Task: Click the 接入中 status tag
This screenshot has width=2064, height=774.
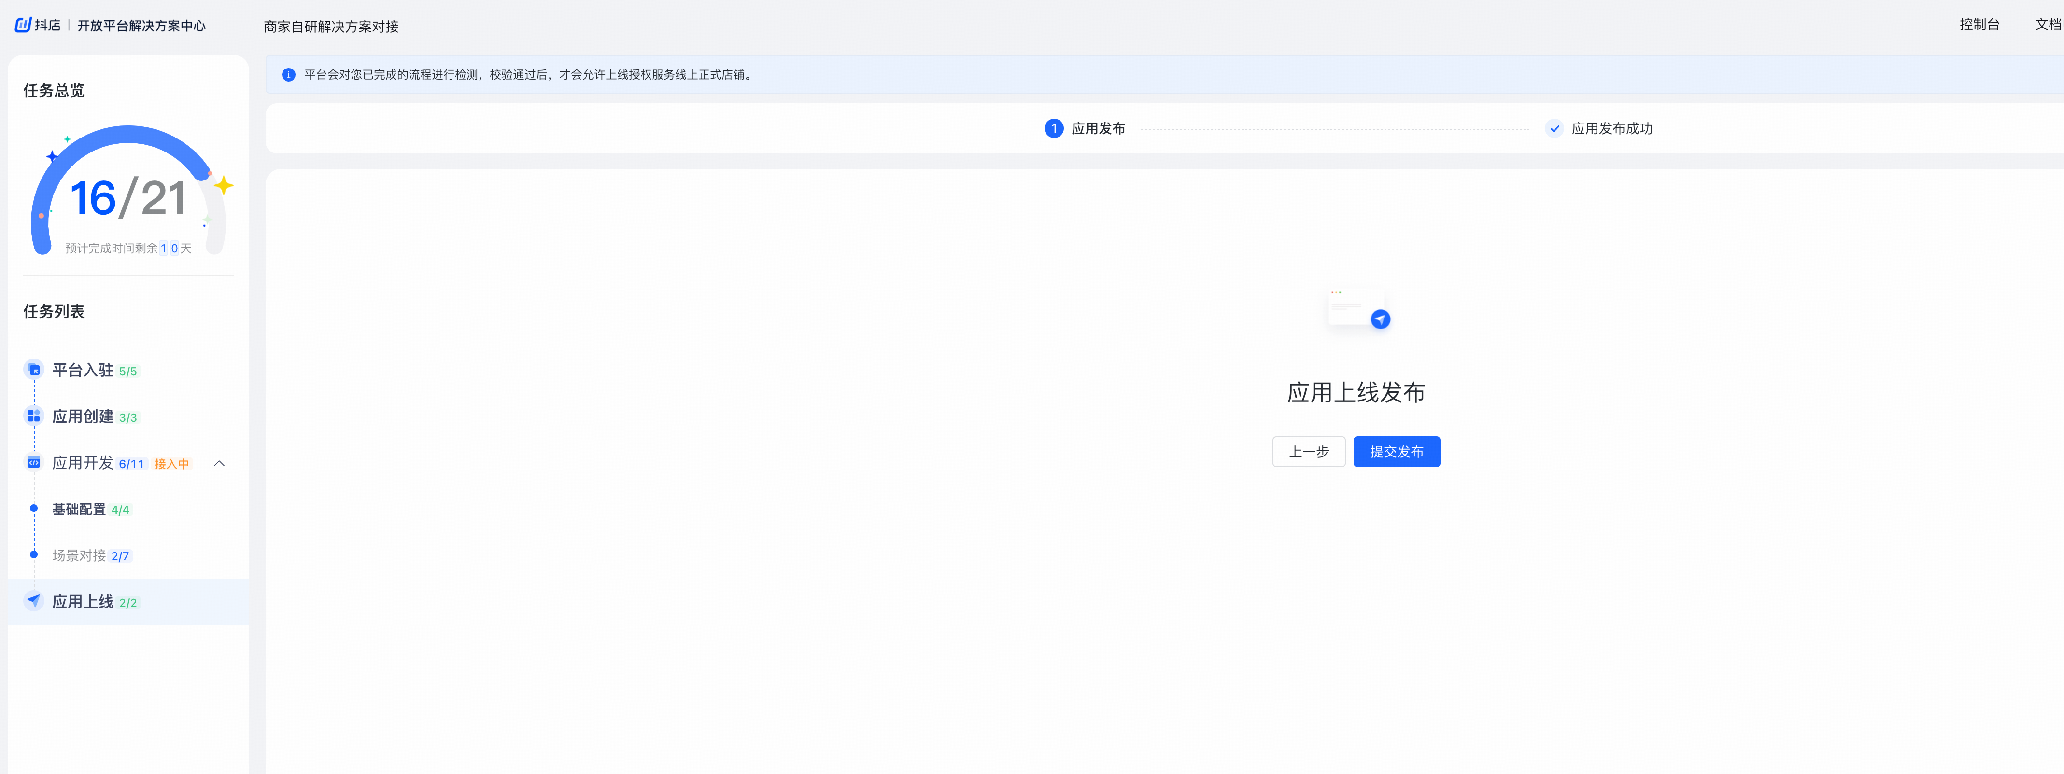Action: 172,463
